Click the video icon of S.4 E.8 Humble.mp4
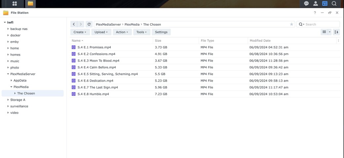Image resolution: width=344 pixels, height=158 pixels. pos(74,94)
